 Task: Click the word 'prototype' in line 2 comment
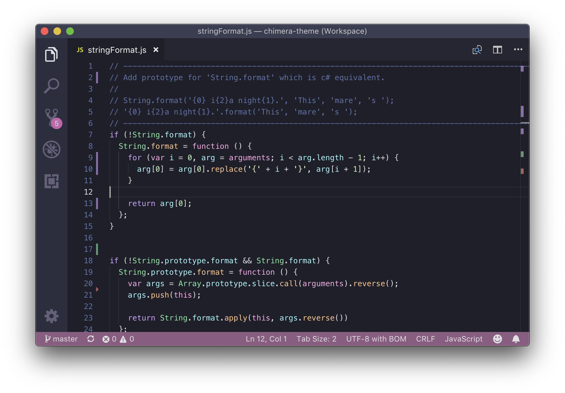pyautogui.click(x=162, y=78)
